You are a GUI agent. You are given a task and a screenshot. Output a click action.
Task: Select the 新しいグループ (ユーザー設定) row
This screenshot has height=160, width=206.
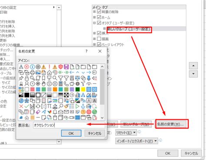pyautogui.click(x=139, y=29)
